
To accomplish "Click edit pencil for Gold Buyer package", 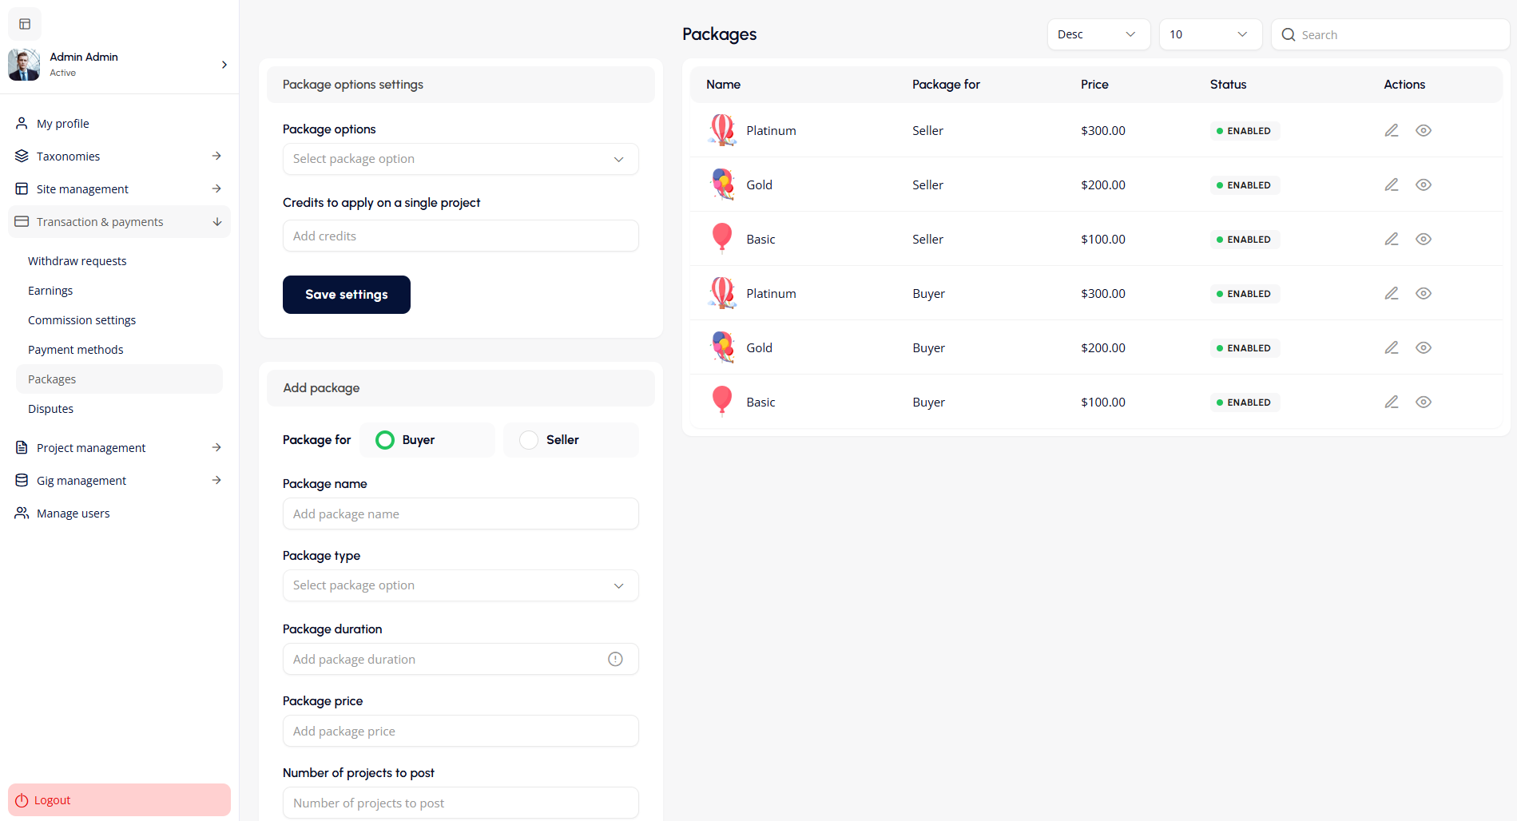I will 1391,347.
